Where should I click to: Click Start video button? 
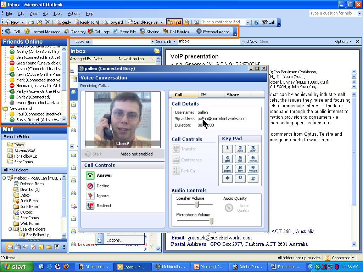(x=93, y=154)
